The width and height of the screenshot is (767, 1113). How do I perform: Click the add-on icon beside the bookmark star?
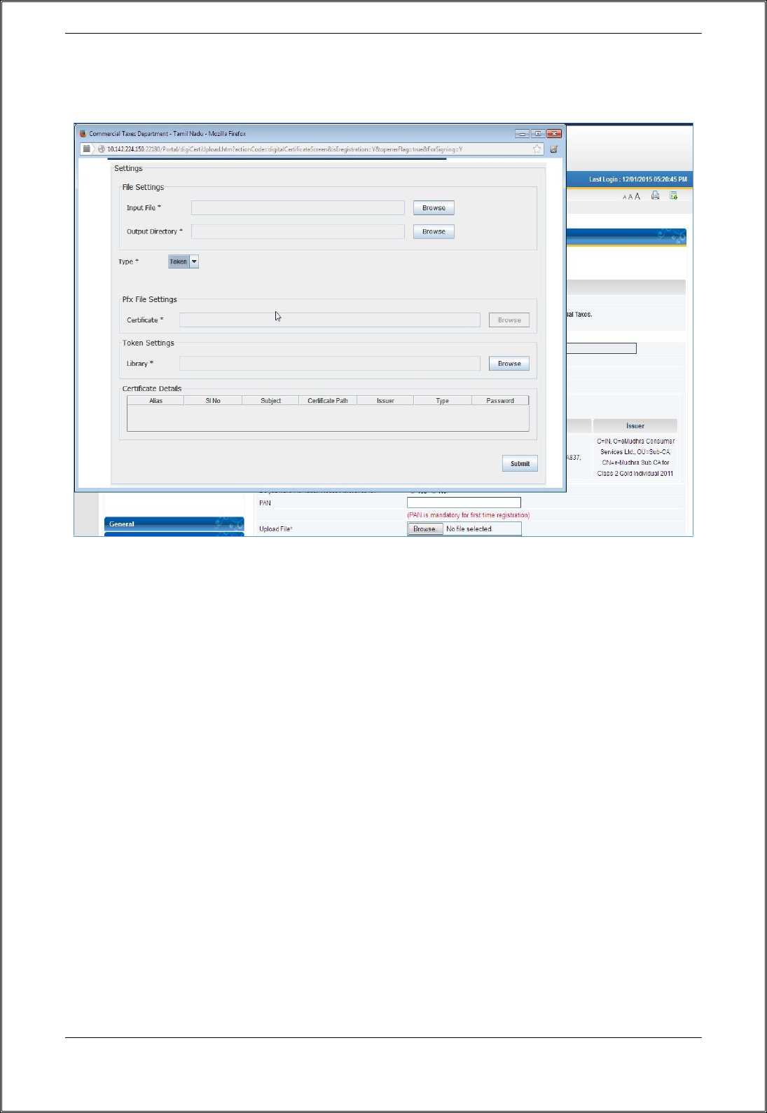coord(553,149)
